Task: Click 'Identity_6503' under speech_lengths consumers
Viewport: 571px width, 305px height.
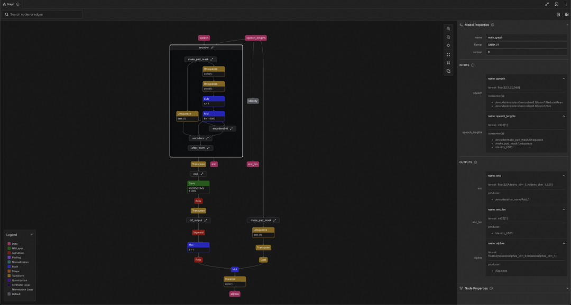Action: coord(504,147)
